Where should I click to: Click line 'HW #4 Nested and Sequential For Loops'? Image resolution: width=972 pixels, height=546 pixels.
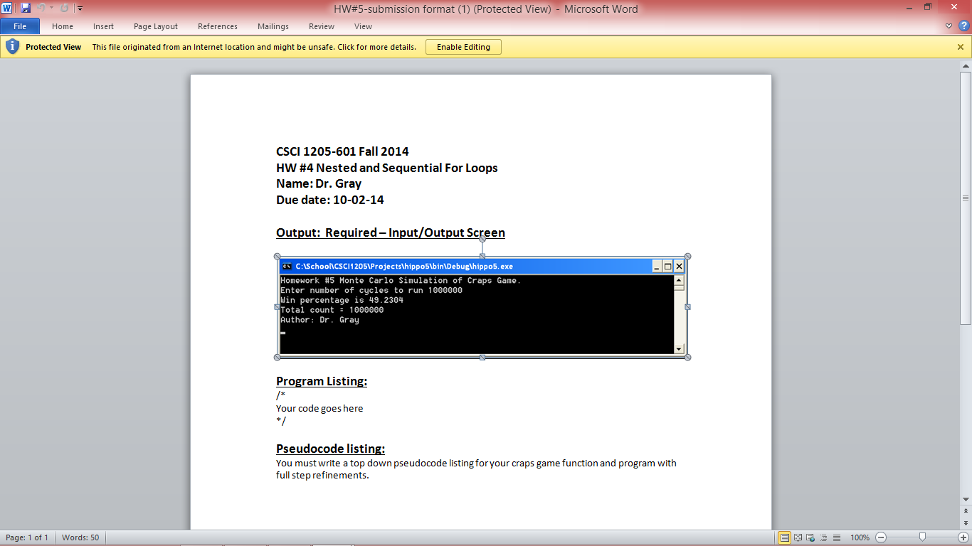(x=386, y=168)
